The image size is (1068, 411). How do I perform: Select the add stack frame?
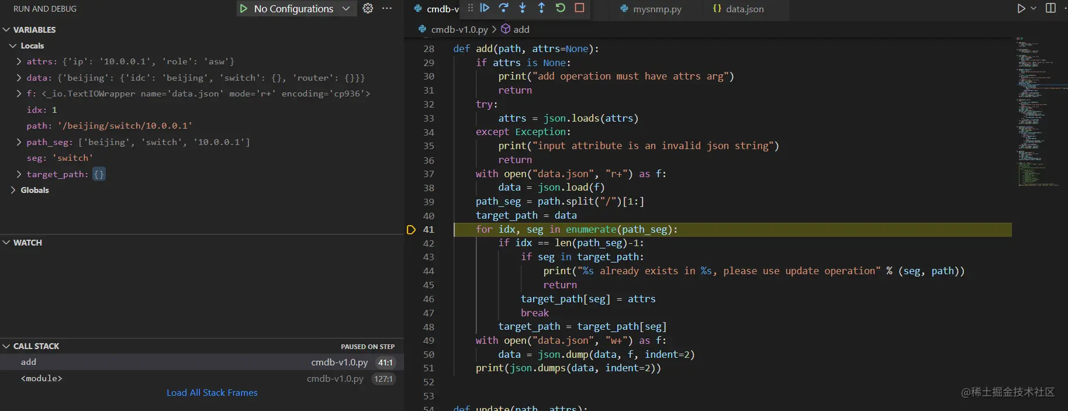click(x=202, y=362)
